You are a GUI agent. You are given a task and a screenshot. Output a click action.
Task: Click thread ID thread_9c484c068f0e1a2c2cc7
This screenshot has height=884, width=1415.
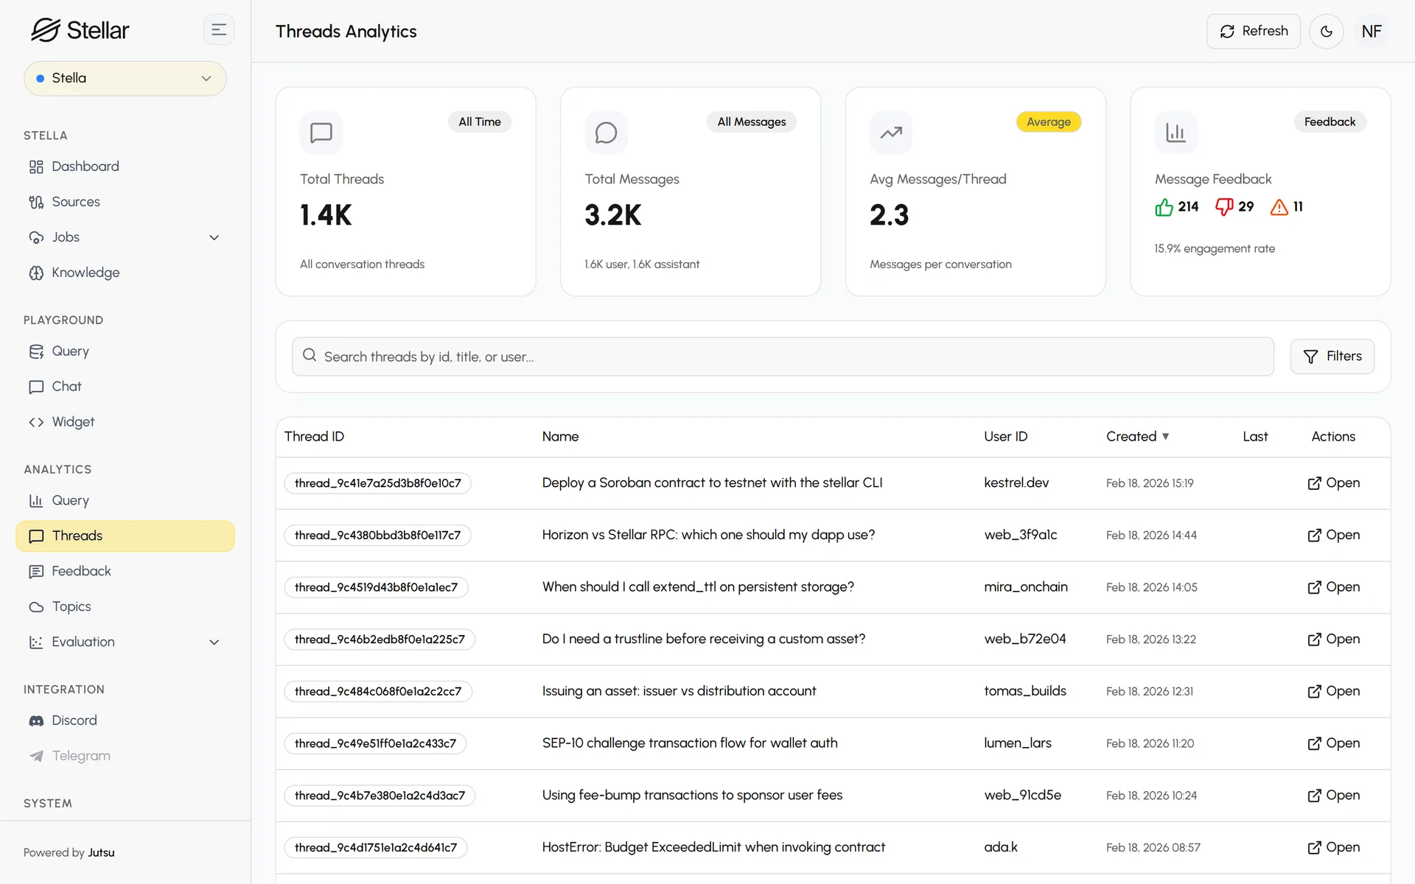point(378,692)
